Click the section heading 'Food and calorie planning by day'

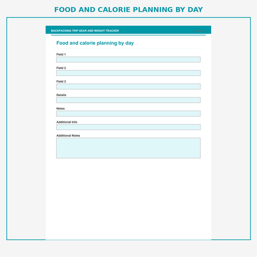point(95,43)
